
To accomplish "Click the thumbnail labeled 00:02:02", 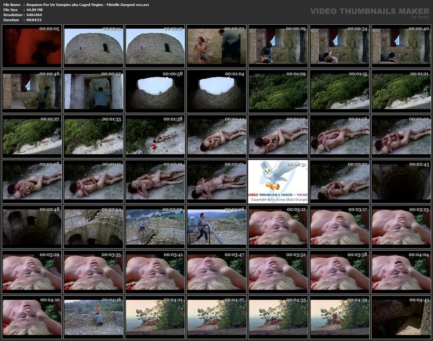I will click(401, 136).
